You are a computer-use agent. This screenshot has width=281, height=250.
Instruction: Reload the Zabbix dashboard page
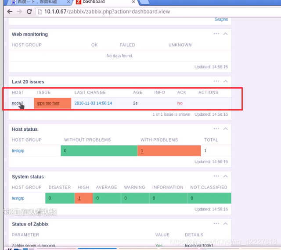pos(29,12)
